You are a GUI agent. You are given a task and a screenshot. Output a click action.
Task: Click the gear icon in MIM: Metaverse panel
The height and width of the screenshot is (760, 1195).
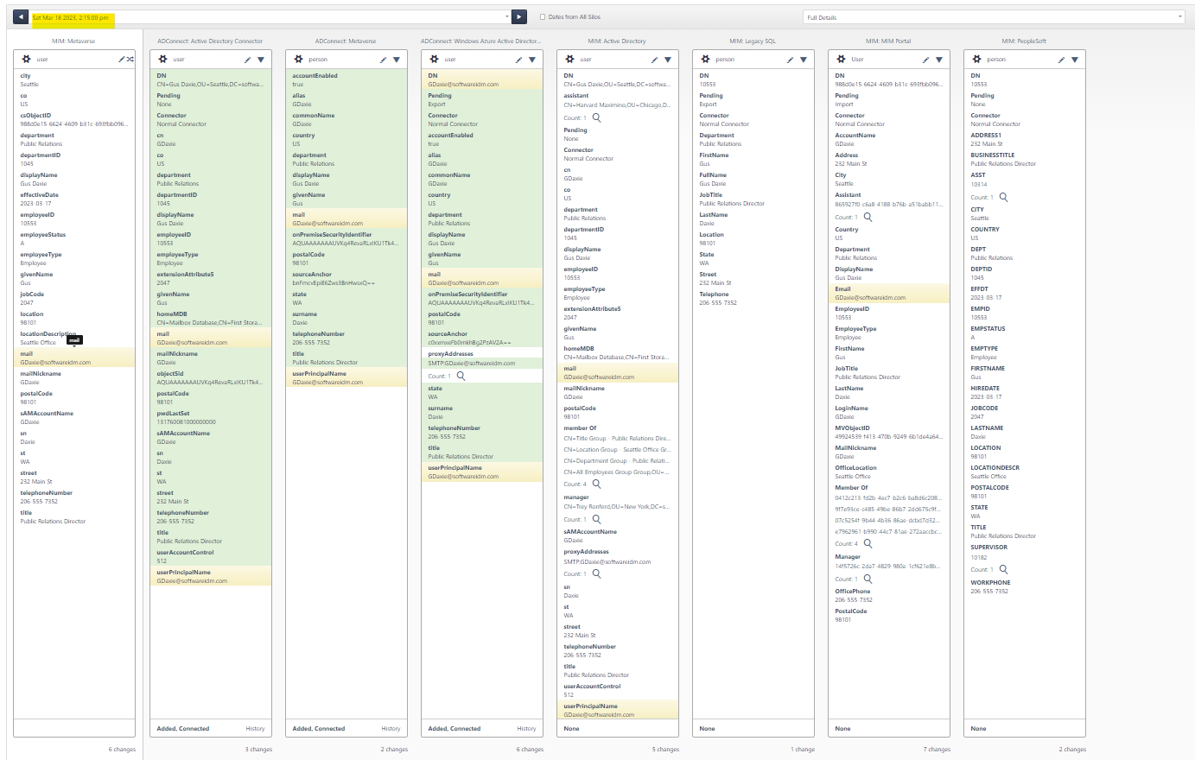pos(26,60)
